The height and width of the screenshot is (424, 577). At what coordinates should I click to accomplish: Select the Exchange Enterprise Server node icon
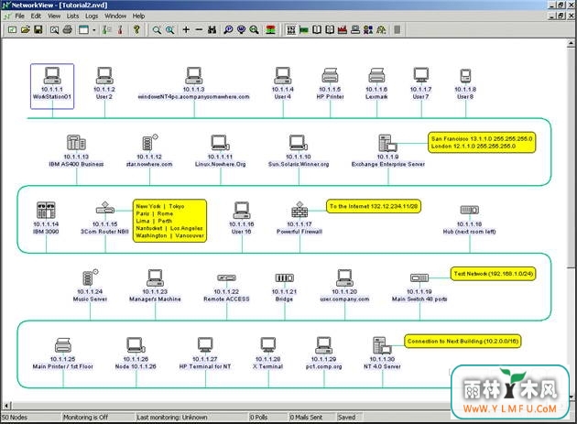387,143
